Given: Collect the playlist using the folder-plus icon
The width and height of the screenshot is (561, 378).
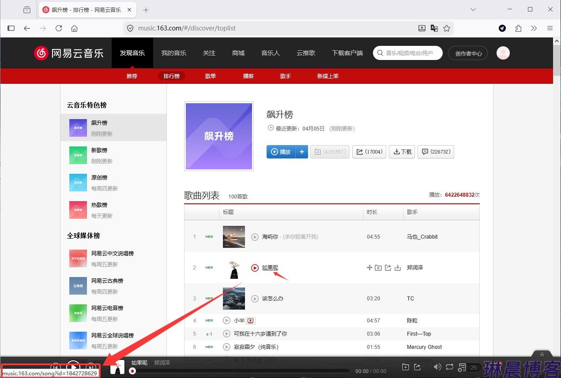Looking at the screenshot, I should click(330, 152).
